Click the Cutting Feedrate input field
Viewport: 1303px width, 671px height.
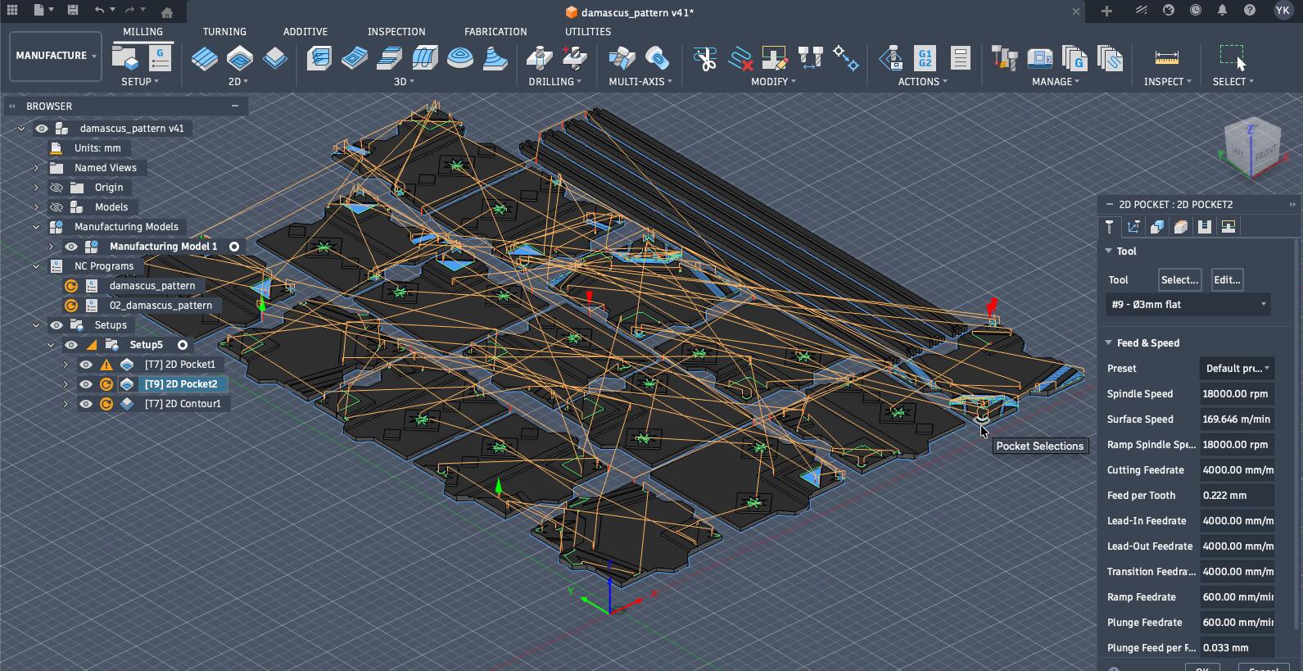point(1237,470)
